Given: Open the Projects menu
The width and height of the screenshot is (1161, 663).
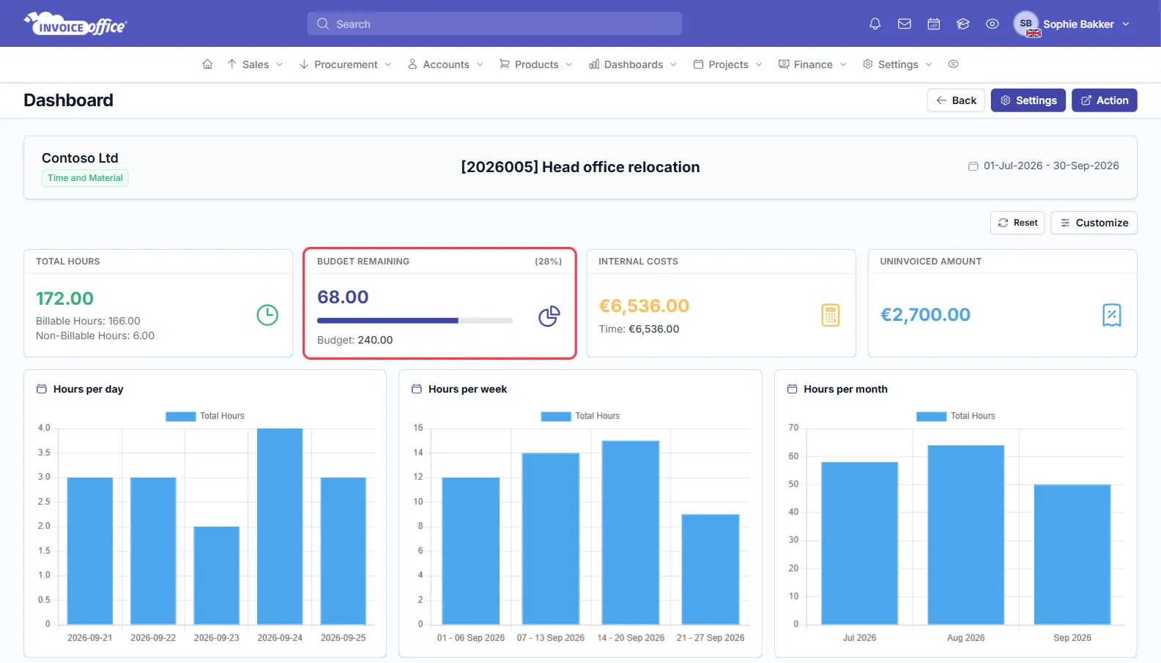Looking at the screenshot, I should 728,64.
